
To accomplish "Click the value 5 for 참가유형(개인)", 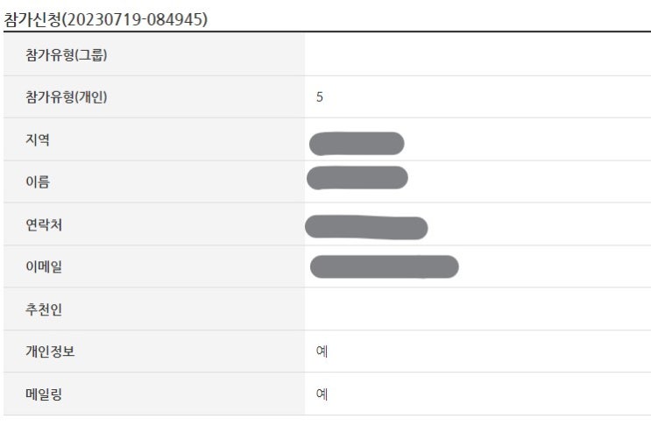I will [320, 97].
